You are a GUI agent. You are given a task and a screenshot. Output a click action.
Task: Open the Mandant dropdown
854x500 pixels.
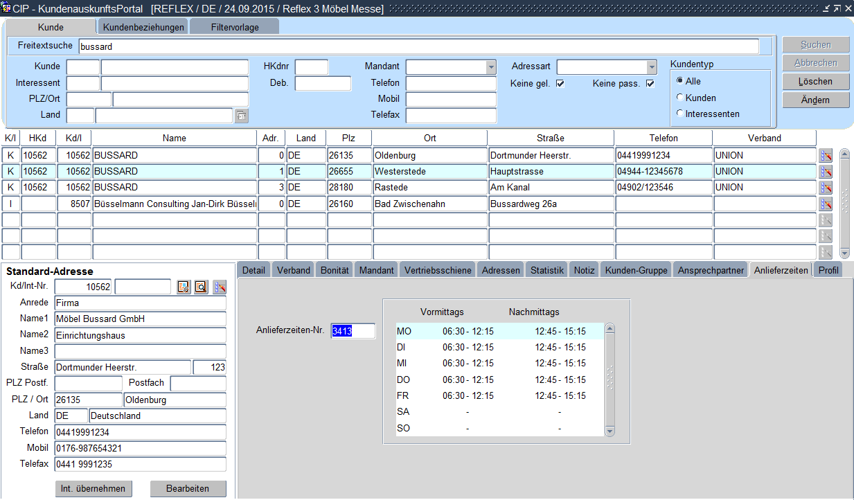tap(491, 67)
